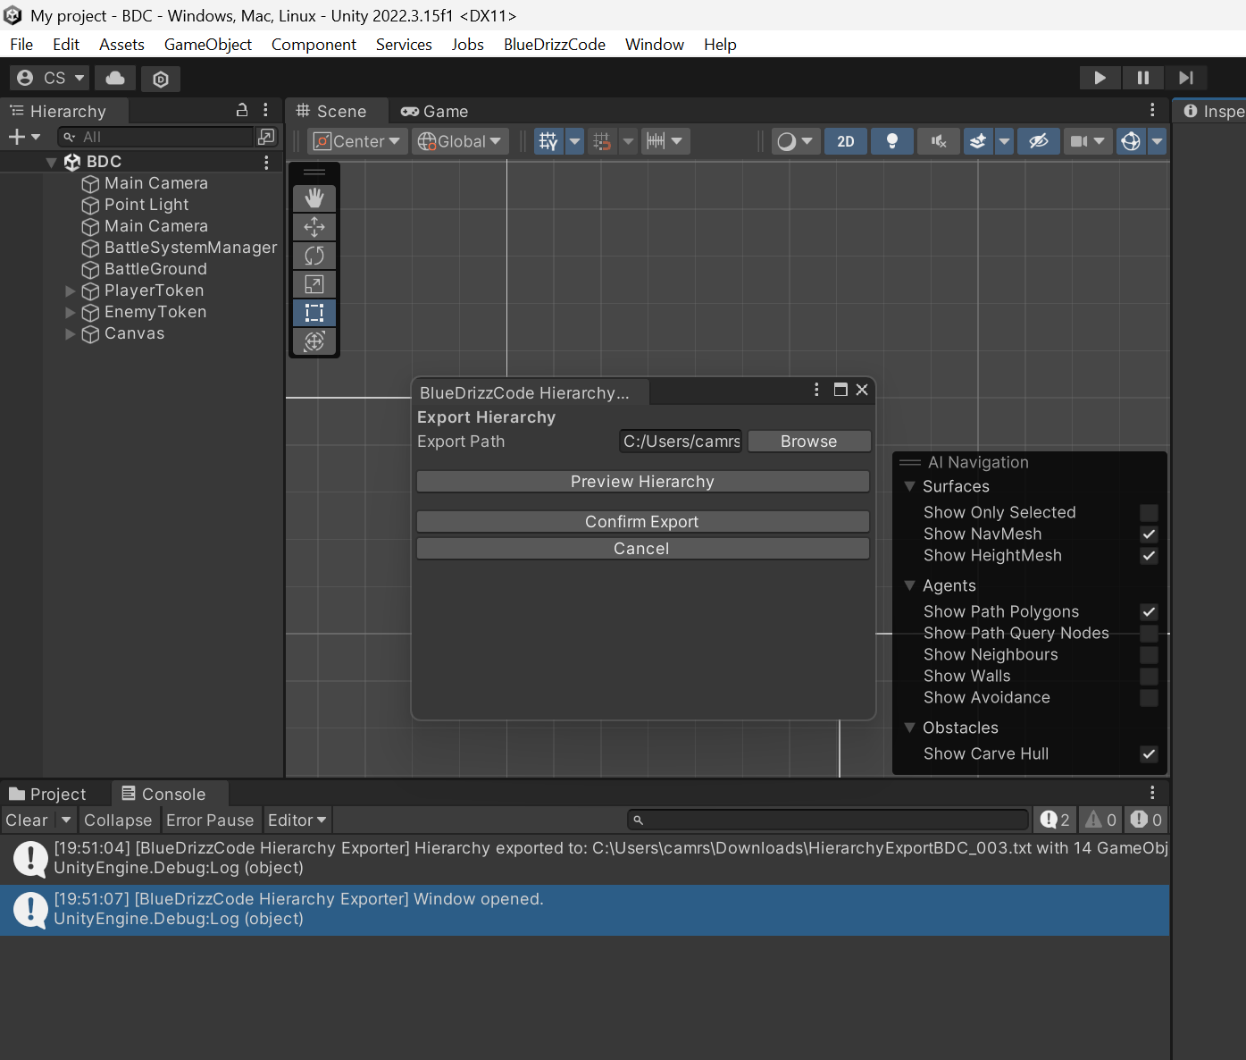Click the console Clear button
This screenshot has height=1060, width=1246.
(27, 820)
